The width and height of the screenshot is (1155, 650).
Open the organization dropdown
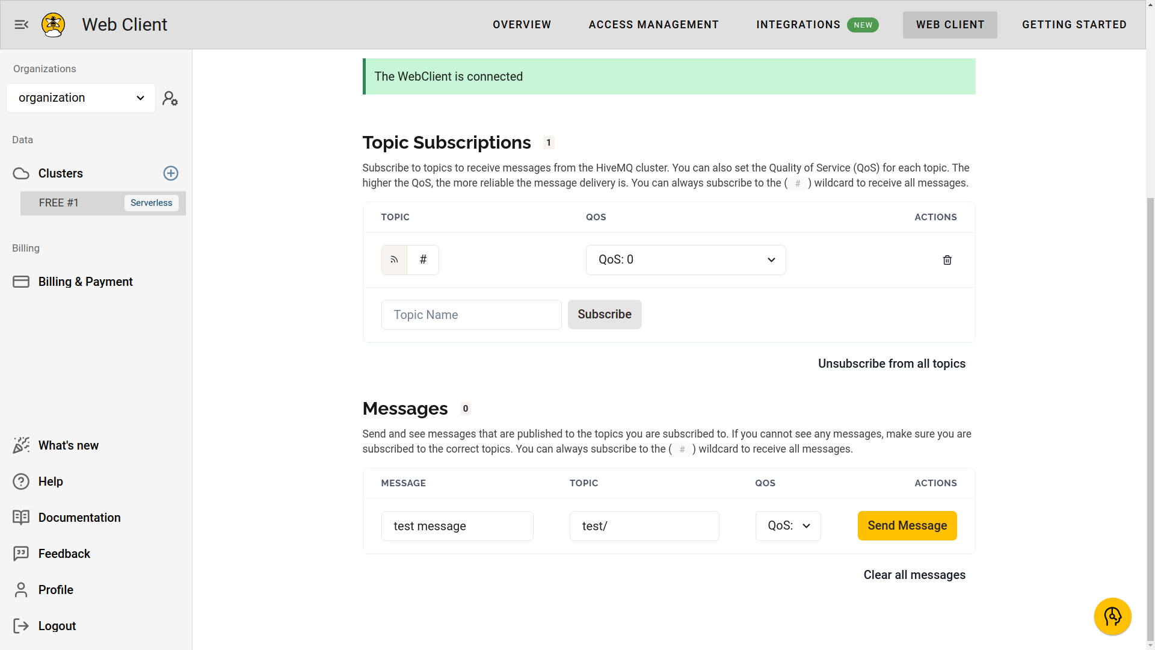[x=81, y=97]
